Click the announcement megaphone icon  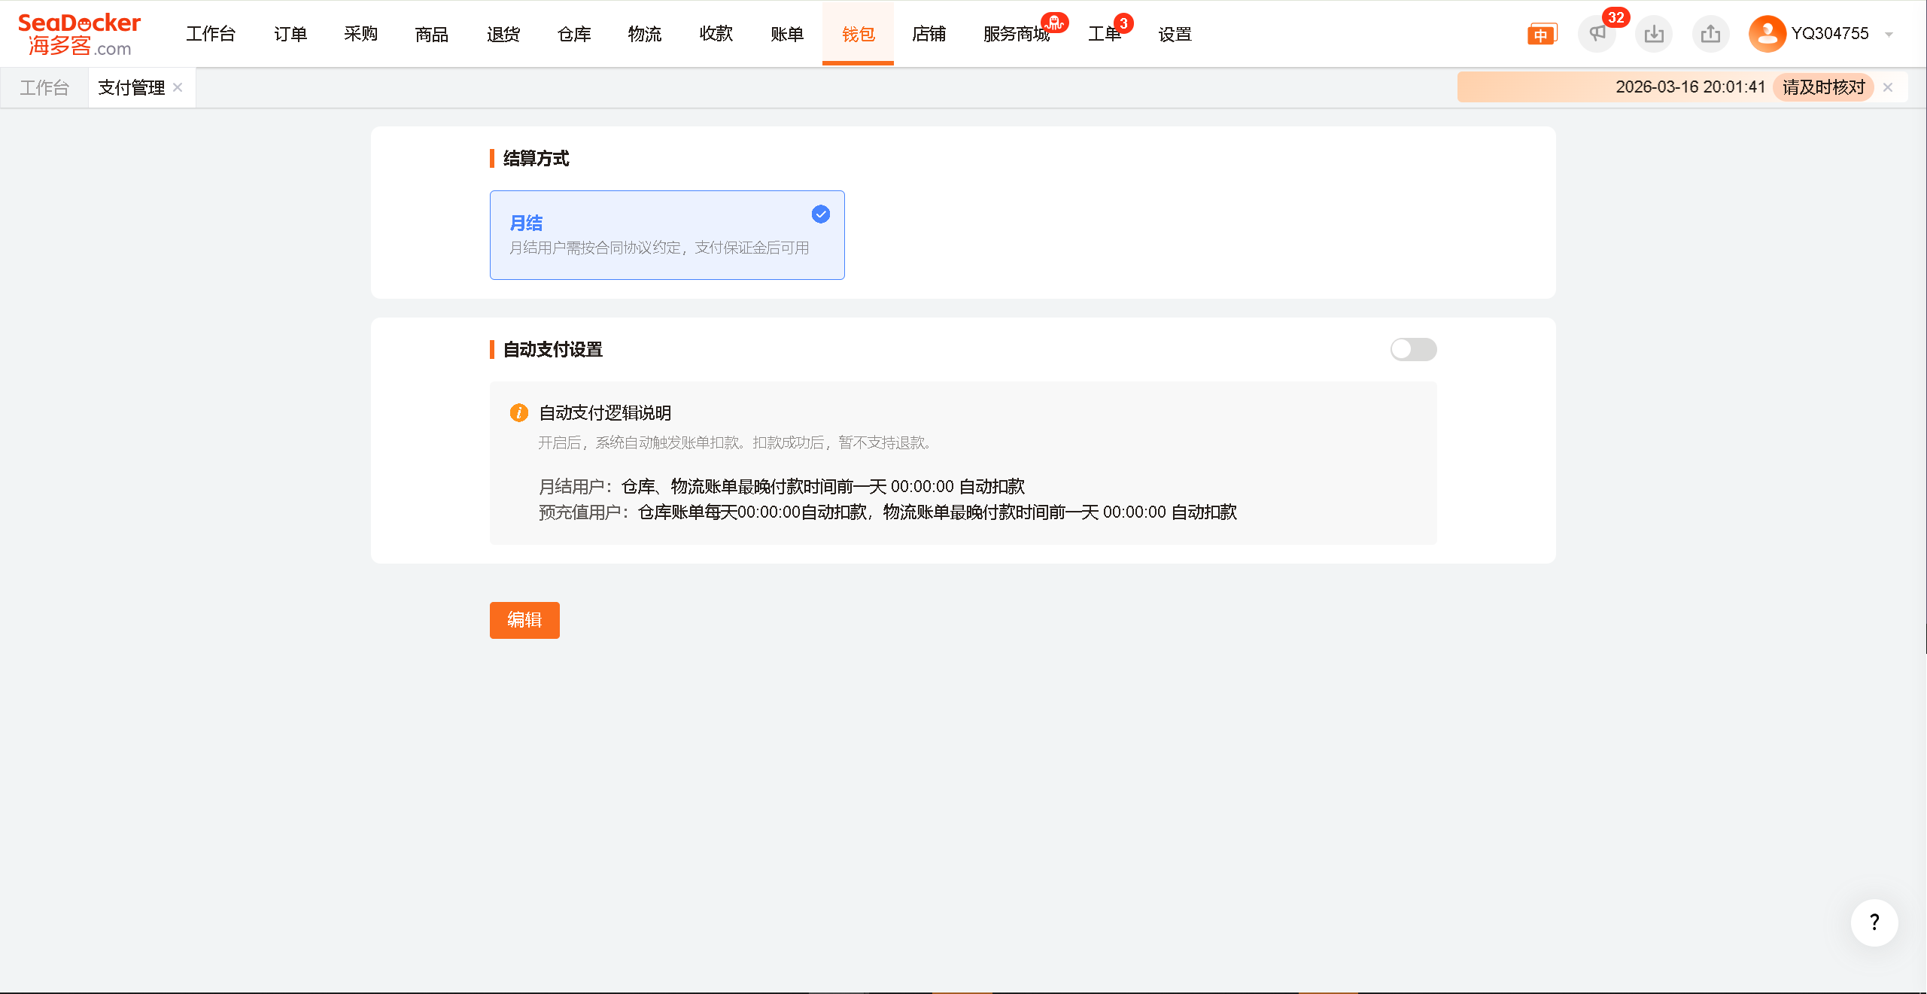1597,34
